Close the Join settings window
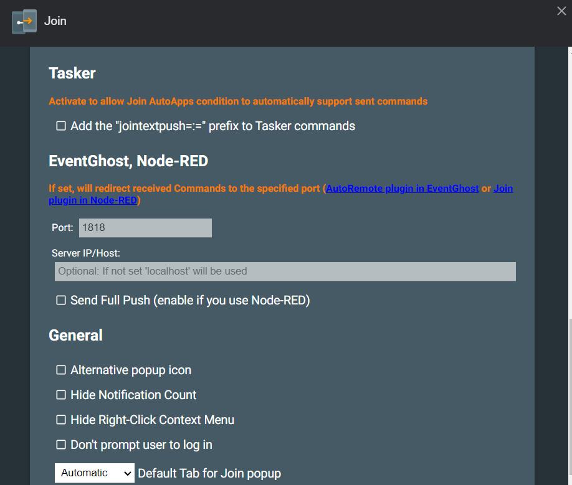 pos(561,11)
